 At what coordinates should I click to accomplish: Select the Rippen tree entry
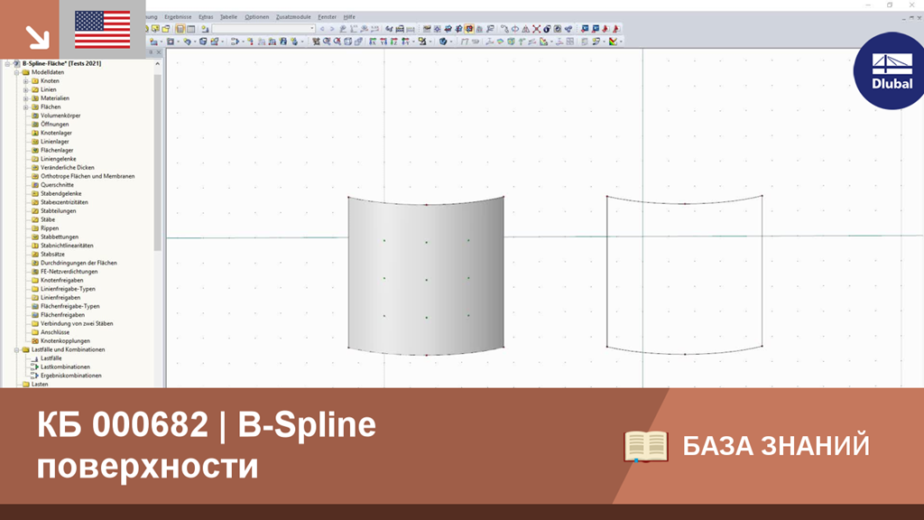50,228
